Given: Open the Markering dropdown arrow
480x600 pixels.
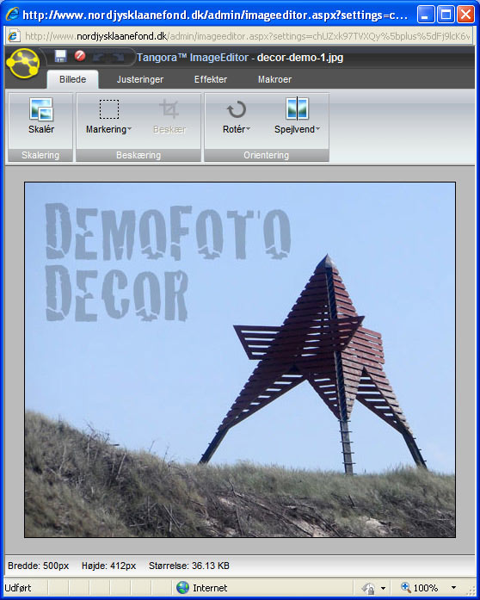Looking at the screenshot, I should pyautogui.click(x=130, y=129).
